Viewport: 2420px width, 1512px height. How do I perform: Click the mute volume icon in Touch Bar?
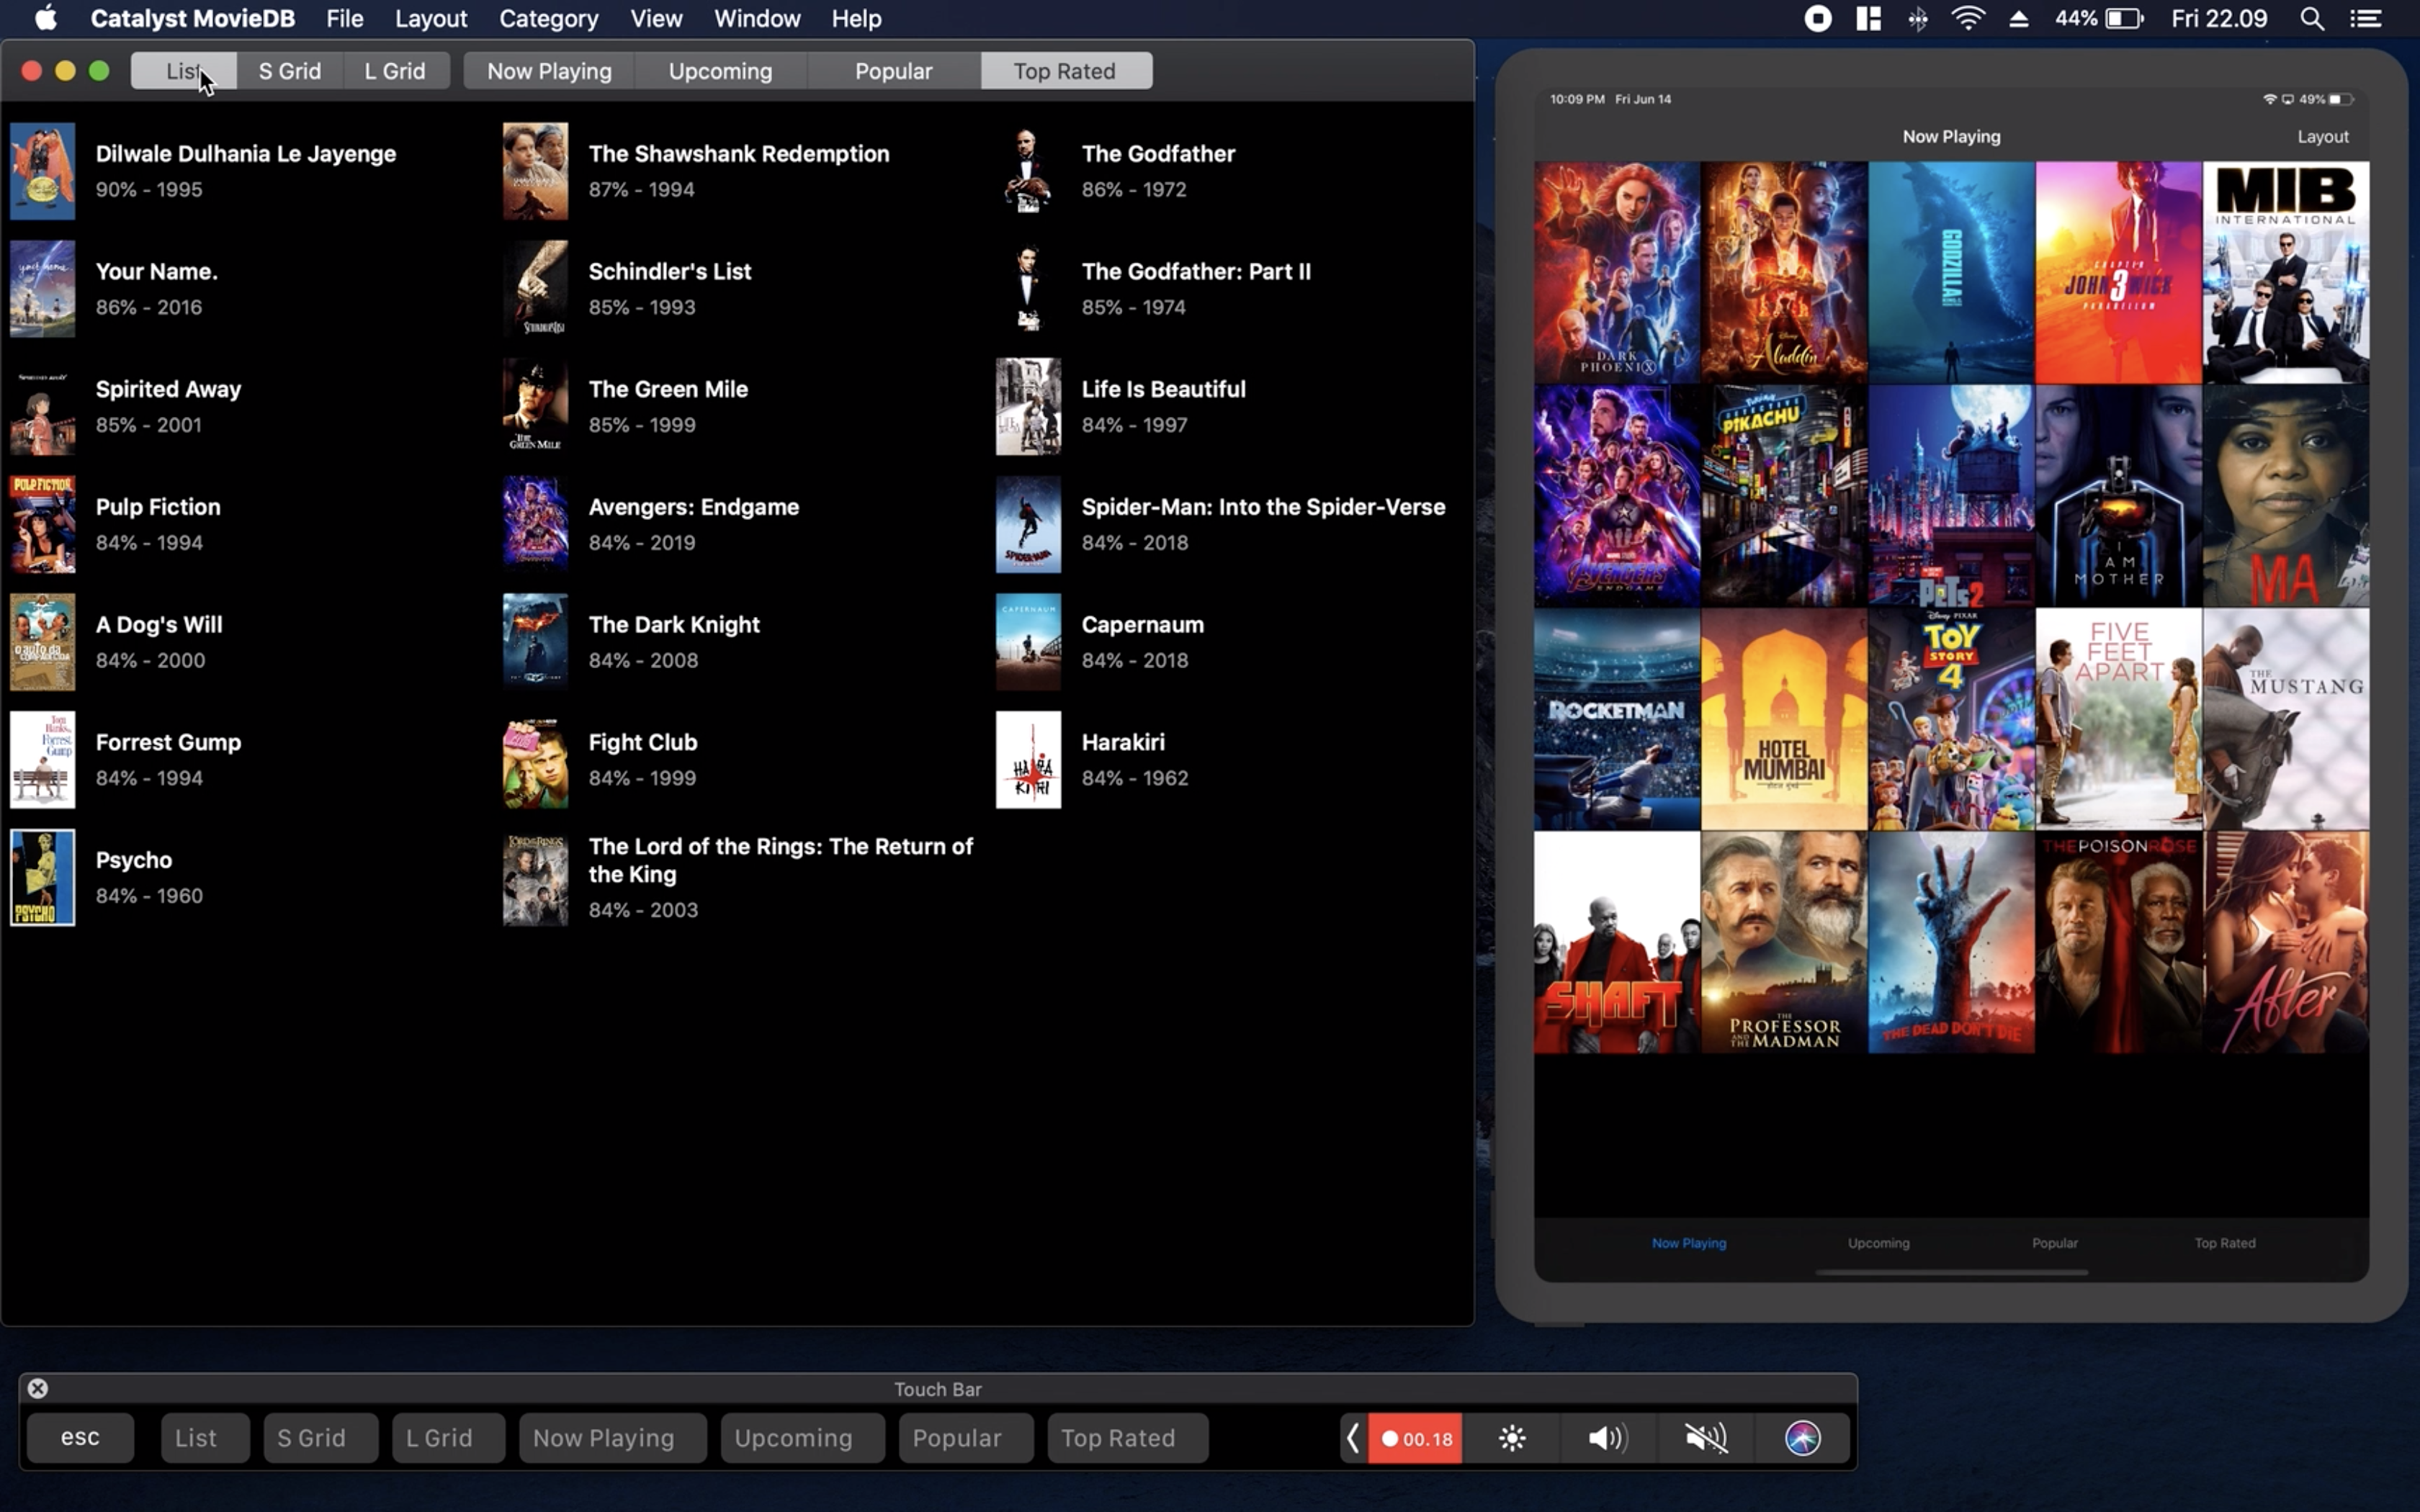[1705, 1438]
